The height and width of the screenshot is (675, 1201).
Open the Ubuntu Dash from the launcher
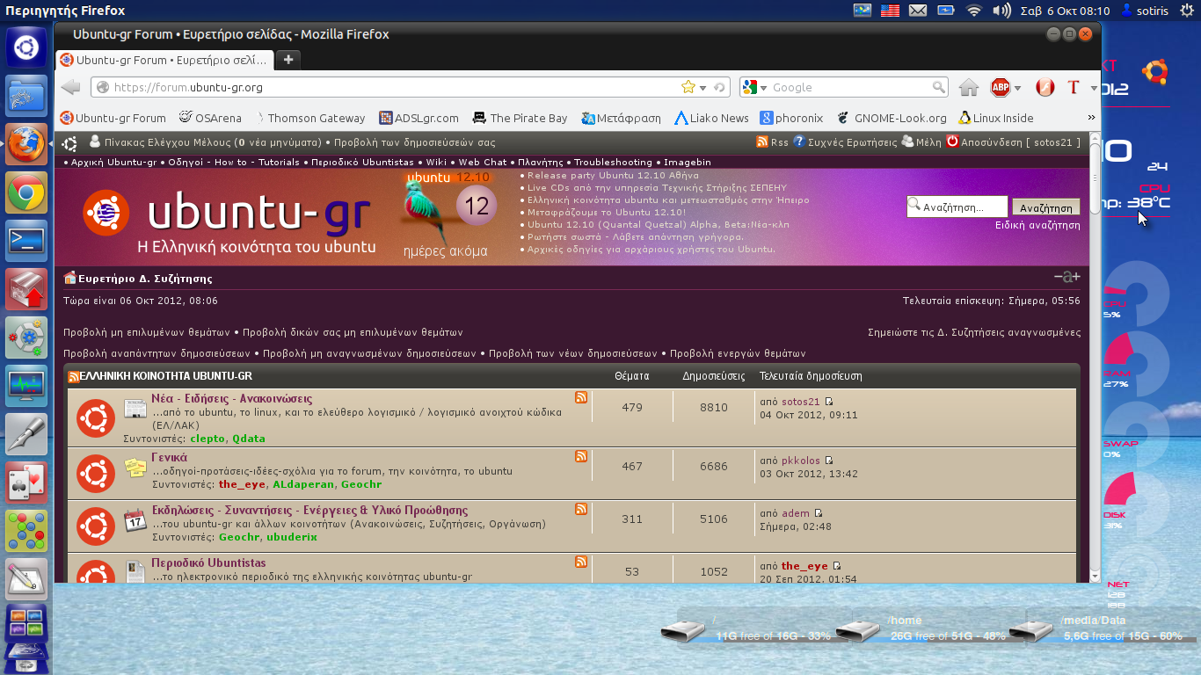pyautogui.click(x=25, y=47)
